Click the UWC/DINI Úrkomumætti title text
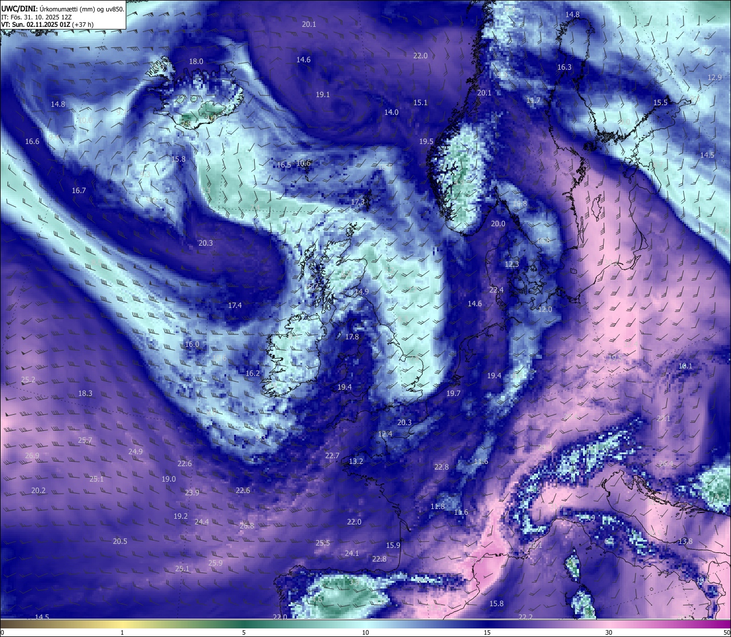 [x=63, y=9]
